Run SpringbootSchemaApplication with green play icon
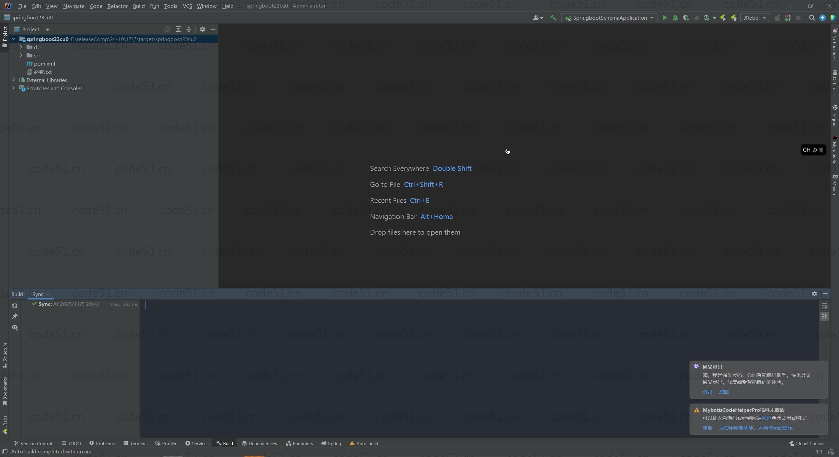Image resolution: width=839 pixels, height=457 pixels. click(x=665, y=18)
